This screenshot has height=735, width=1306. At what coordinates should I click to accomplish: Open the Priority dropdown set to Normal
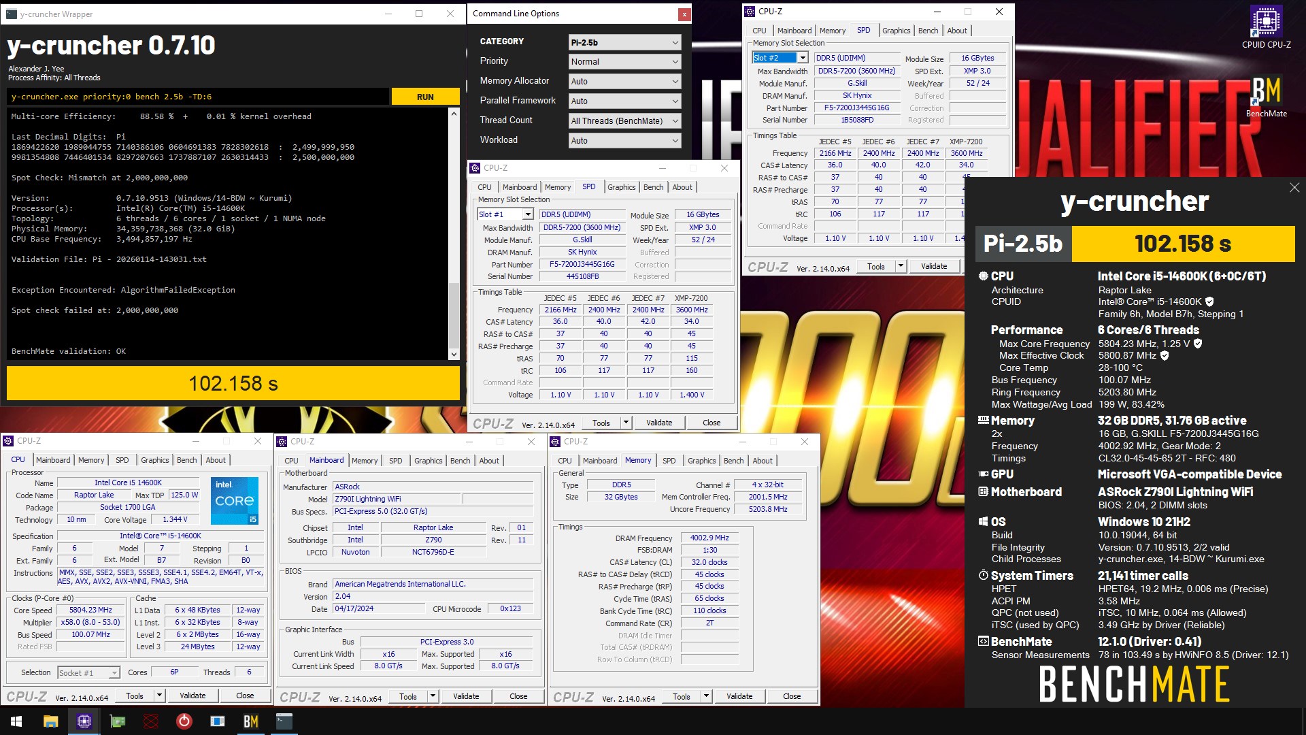click(x=624, y=61)
